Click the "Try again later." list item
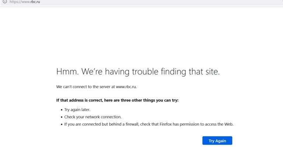This screenshot has width=283, height=160. (77, 110)
